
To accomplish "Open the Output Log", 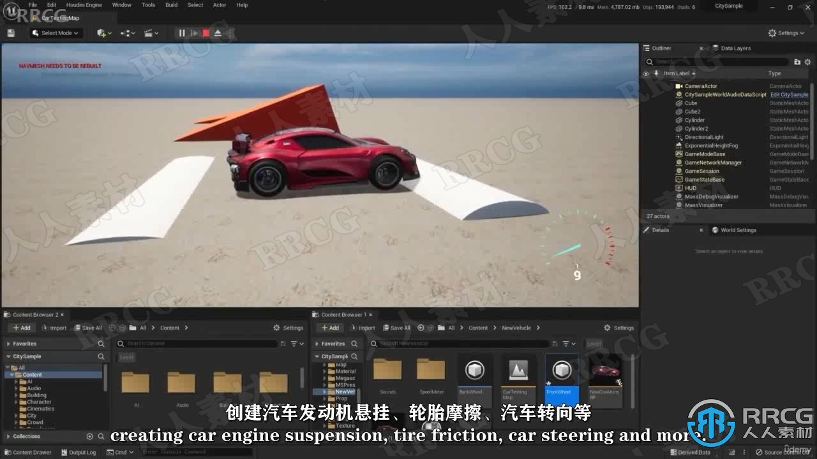I will pyautogui.click(x=79, y=453).
